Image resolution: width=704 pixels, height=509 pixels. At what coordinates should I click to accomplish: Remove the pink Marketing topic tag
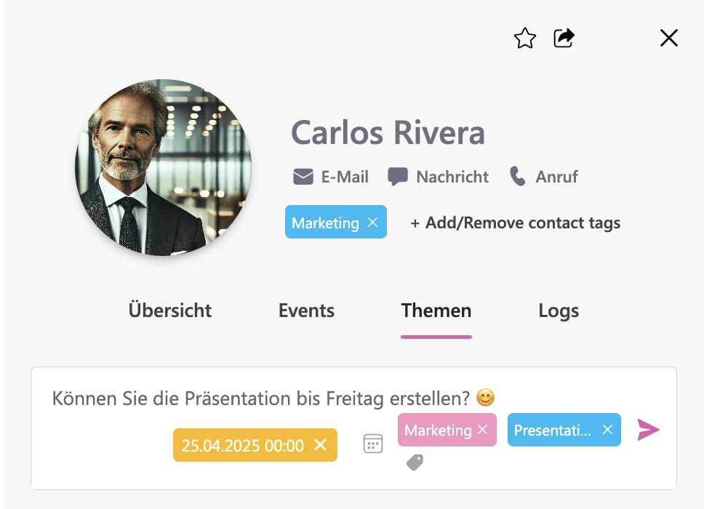[483, 430]
